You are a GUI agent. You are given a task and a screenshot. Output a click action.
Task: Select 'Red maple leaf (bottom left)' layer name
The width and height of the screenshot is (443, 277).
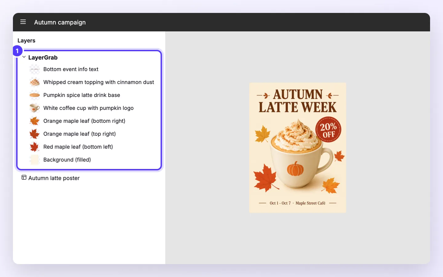tap(78, 147)
